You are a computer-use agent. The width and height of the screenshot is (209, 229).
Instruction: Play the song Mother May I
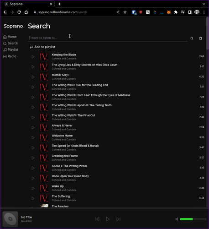pyautogui.click(x=33, y=77)
